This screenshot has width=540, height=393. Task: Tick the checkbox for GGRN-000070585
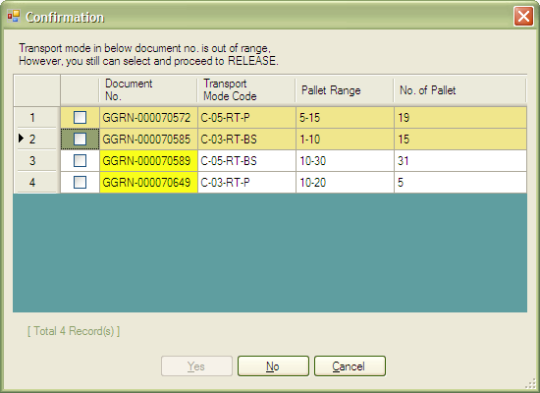80,140
